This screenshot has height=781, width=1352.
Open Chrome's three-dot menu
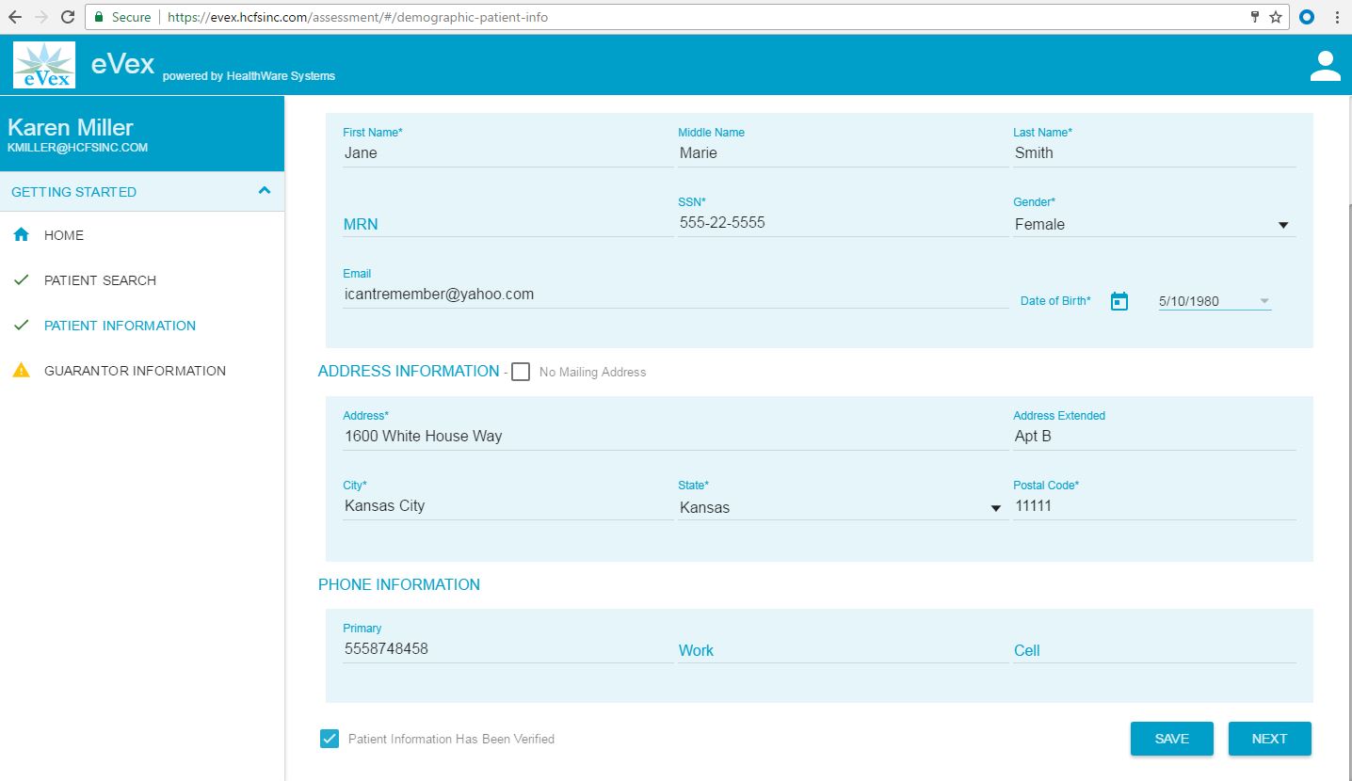[x=1337, y=17]
